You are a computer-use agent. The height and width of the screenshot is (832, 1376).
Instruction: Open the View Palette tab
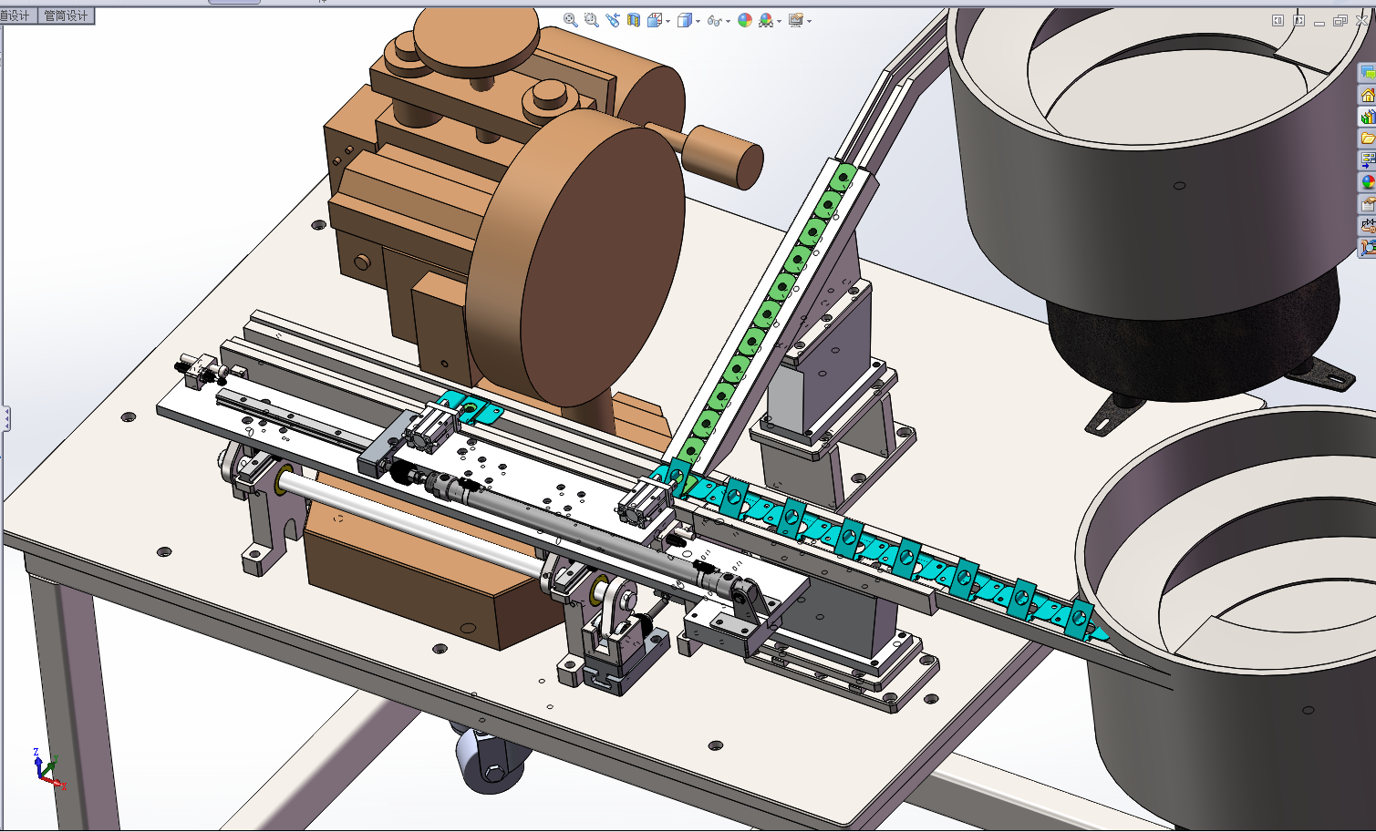(1367, 160)
